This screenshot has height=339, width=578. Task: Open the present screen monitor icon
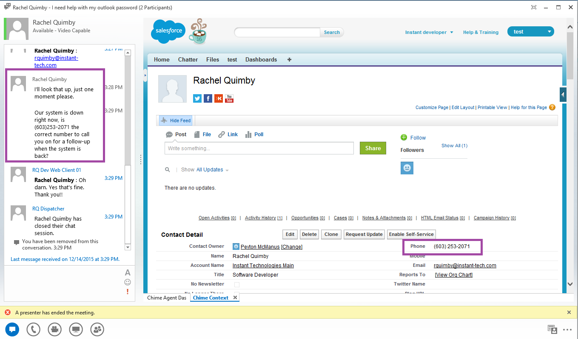(76, 329)
